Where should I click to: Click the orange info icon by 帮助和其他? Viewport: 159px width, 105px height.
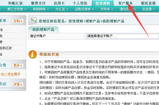click(x=33, y=54)
